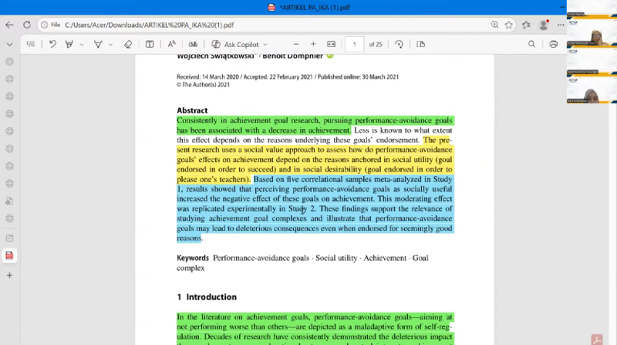Click the Adobe Acrobat icon at page corner
The width and height of the screenshot is (617, 345).
click(596, 340)
